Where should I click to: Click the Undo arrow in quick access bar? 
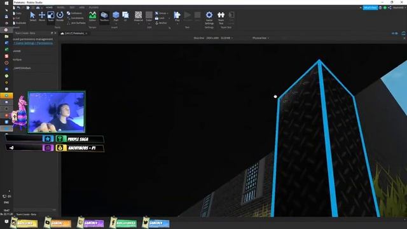pyautogui.click(x=18, y=8)
